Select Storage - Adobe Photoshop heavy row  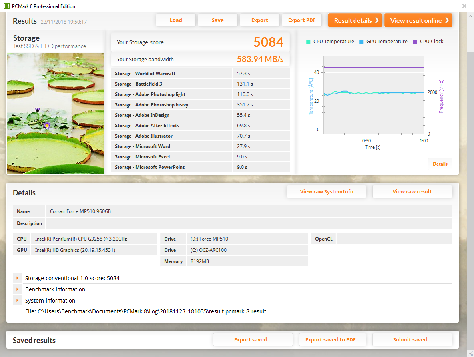(200, 105)
